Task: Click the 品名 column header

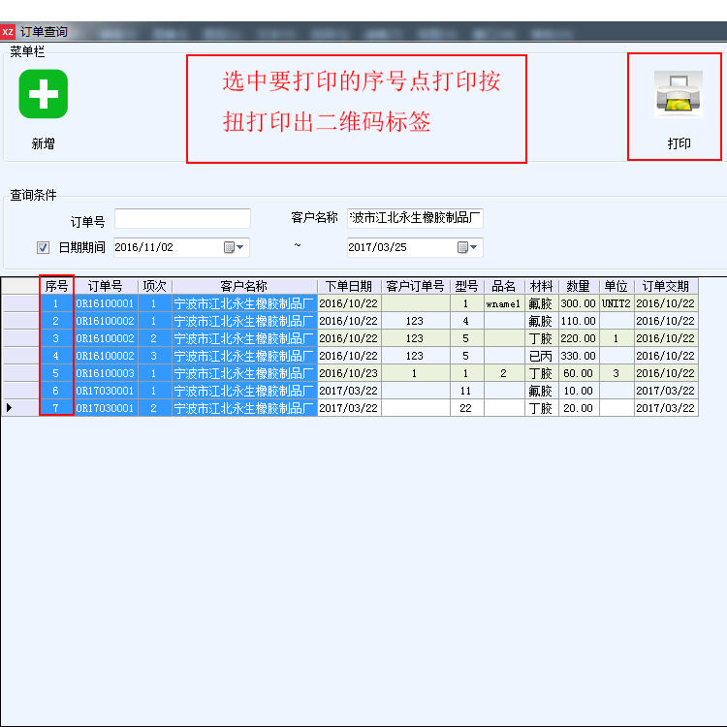Action: [504, 286]
